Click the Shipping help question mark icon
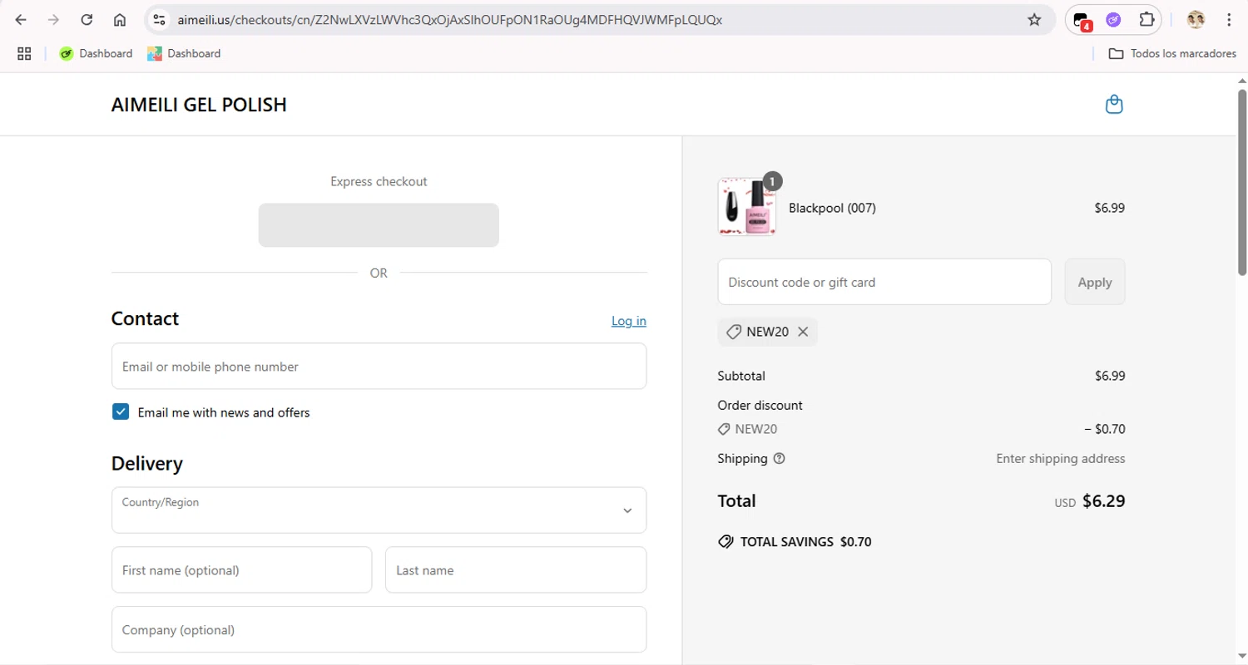The image size is (1248, 665). 779,459
